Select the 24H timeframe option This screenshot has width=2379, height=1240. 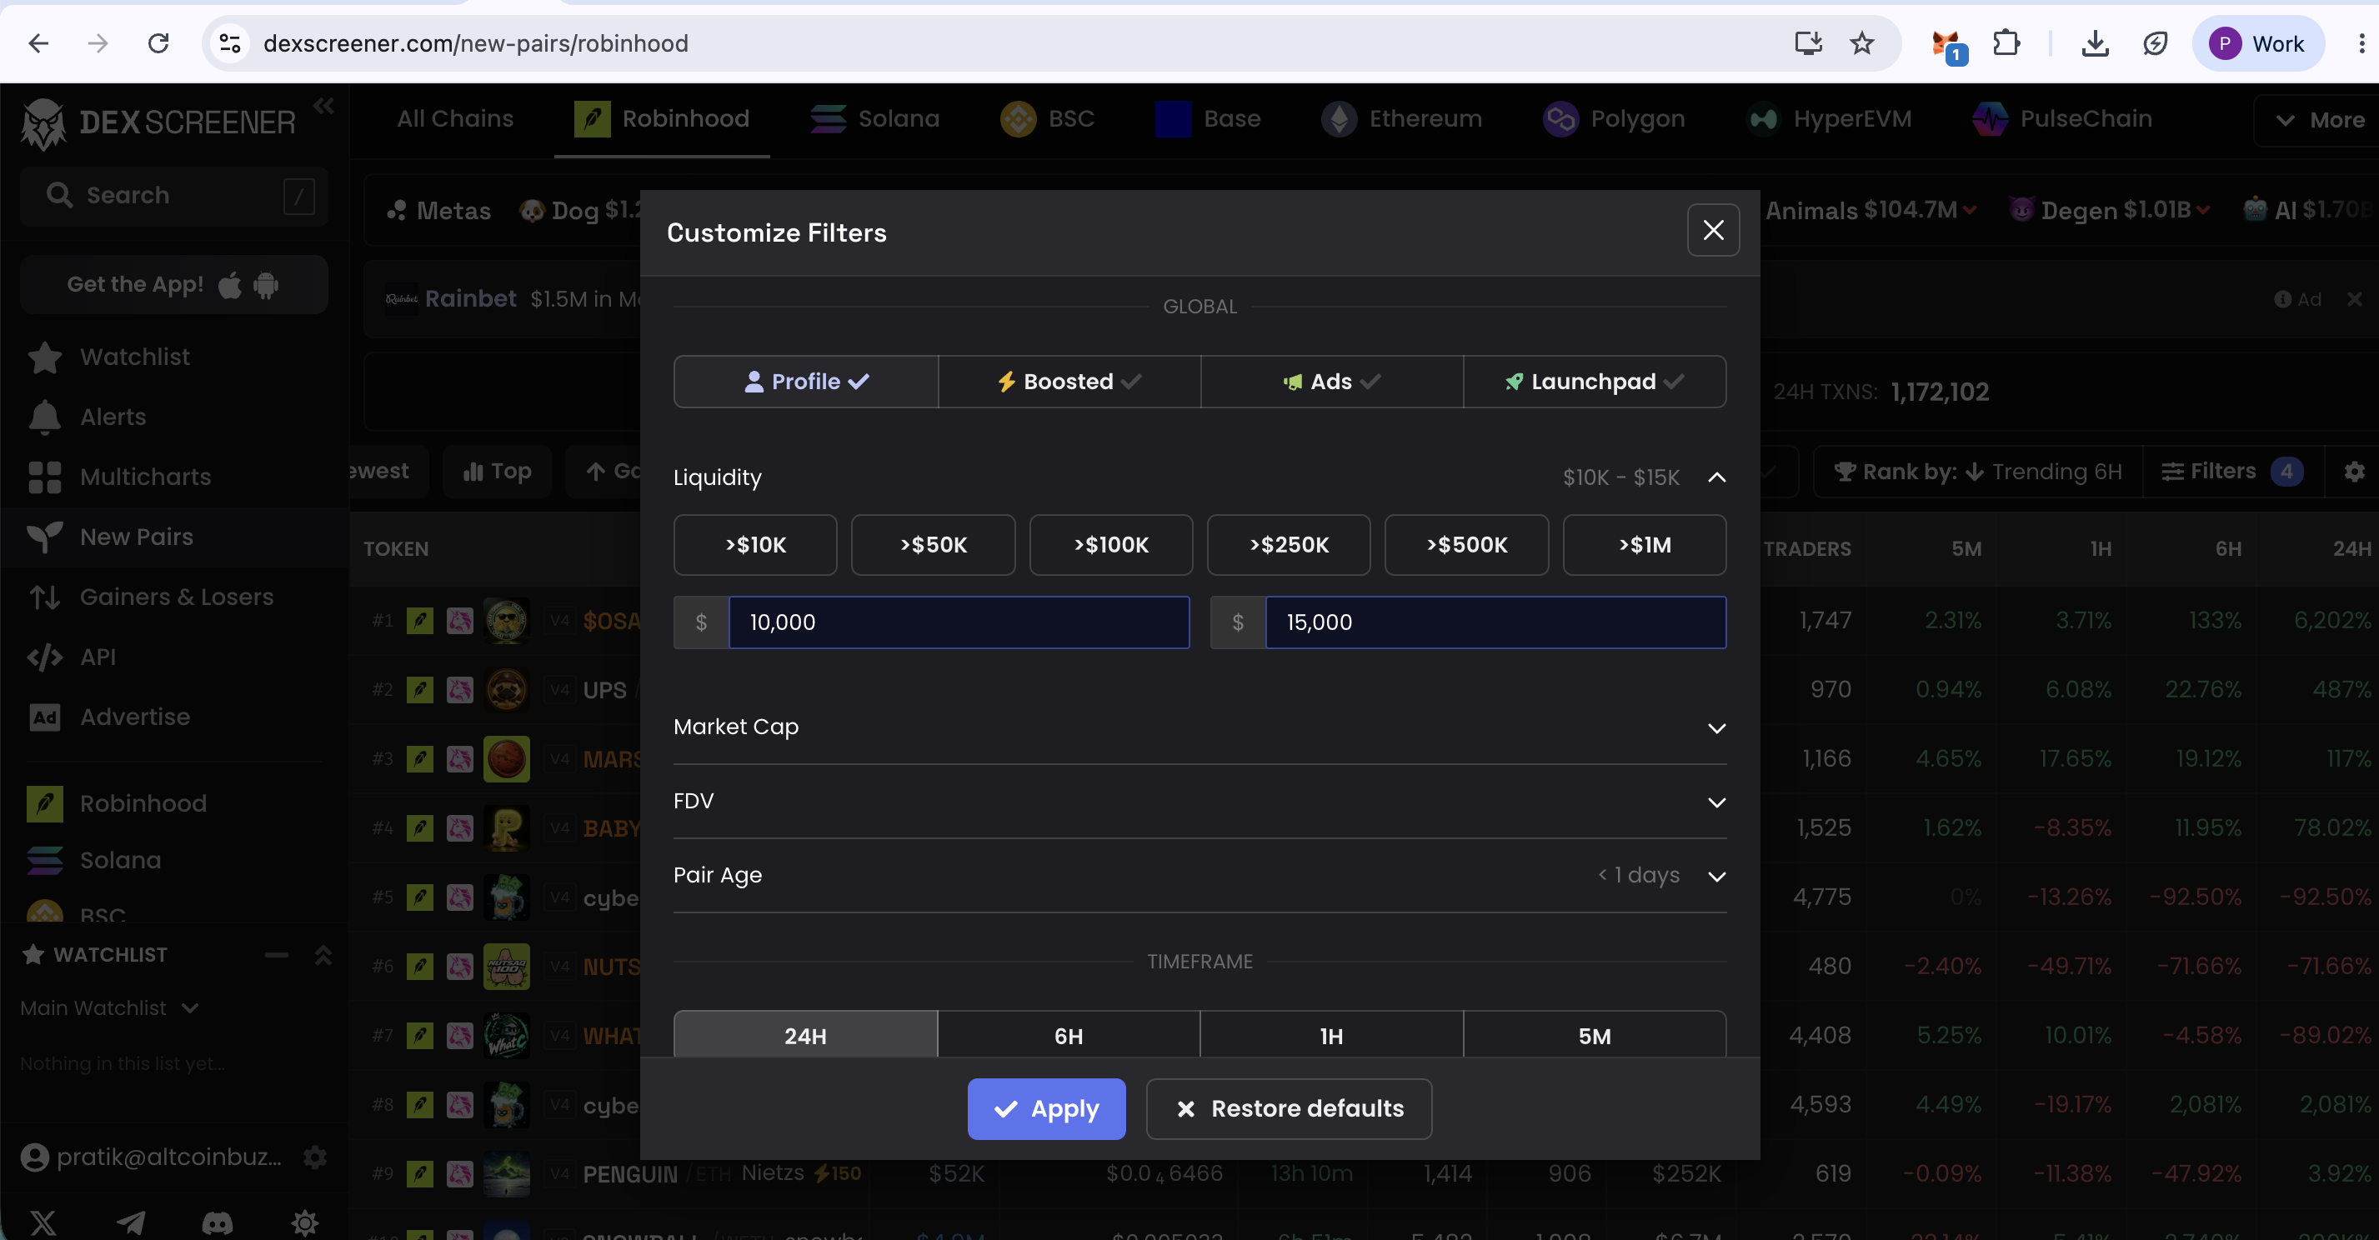pos(806,1035)
